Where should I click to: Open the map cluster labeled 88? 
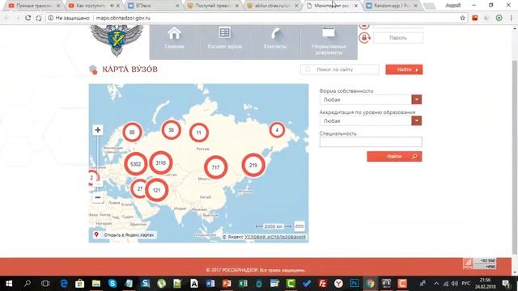(132, 133)
